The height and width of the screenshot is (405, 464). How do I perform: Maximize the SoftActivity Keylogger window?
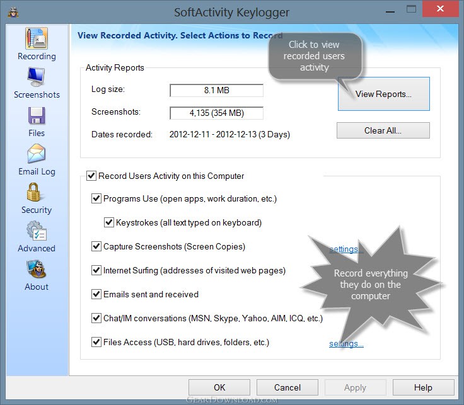(x=411, y=9)
